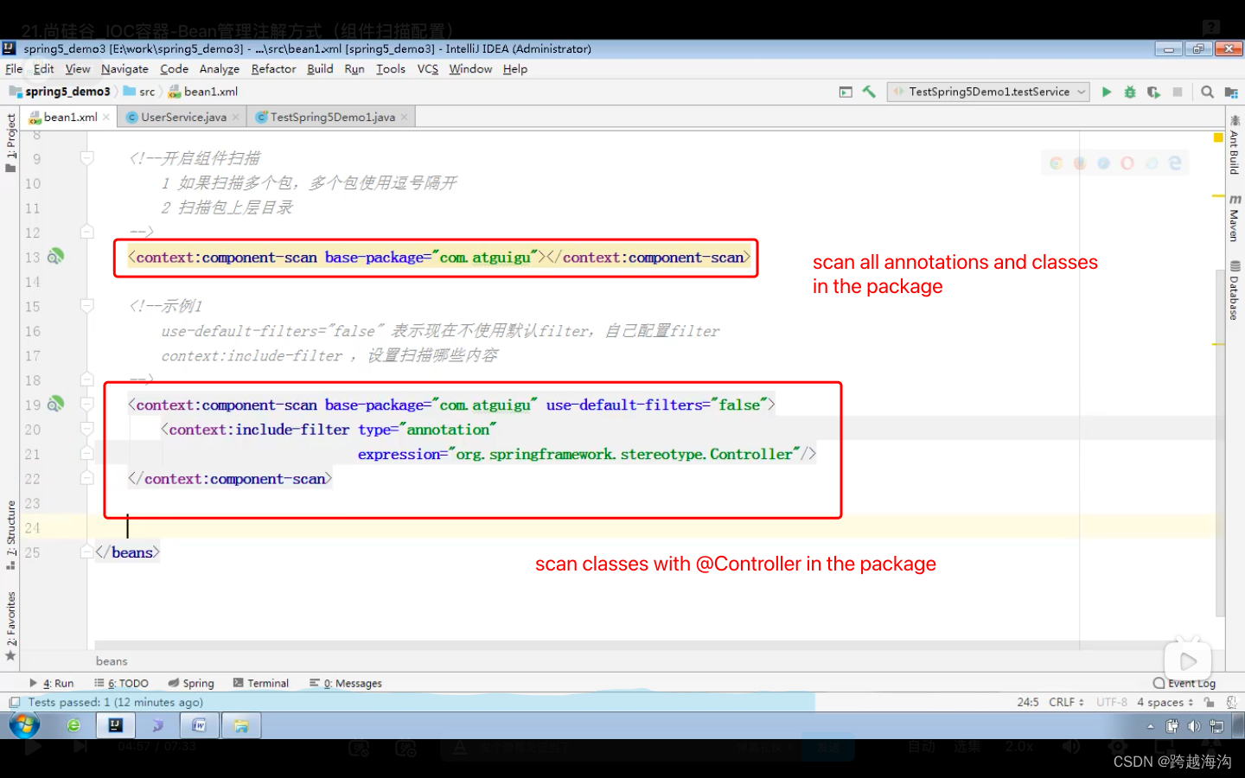This screenshot has height=778, width=1245.
Task: Click the Windows Start orb
Action: coord(24,725)
